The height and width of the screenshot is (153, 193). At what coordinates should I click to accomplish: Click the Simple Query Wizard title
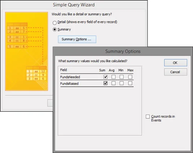(x=74, y=5)
